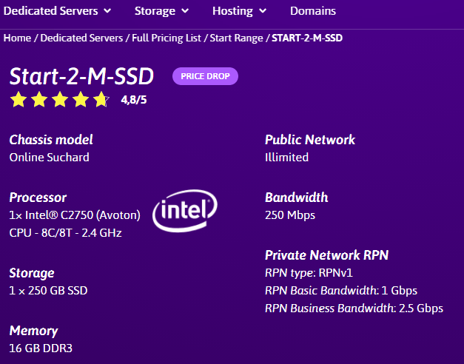Viewport: 464px width, 364px height.
Task: Click the 4,8/5 rating score
Action: (x=133, y=100)
